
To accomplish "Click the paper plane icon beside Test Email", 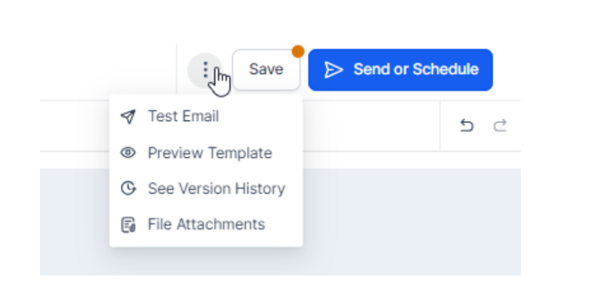I will tap(127, 117).
